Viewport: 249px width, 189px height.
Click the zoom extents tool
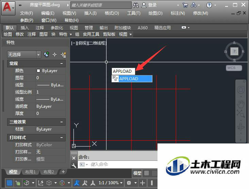(241, 113)
